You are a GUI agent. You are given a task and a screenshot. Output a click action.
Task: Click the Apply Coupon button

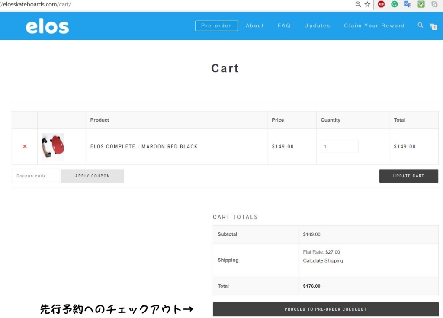93,176
